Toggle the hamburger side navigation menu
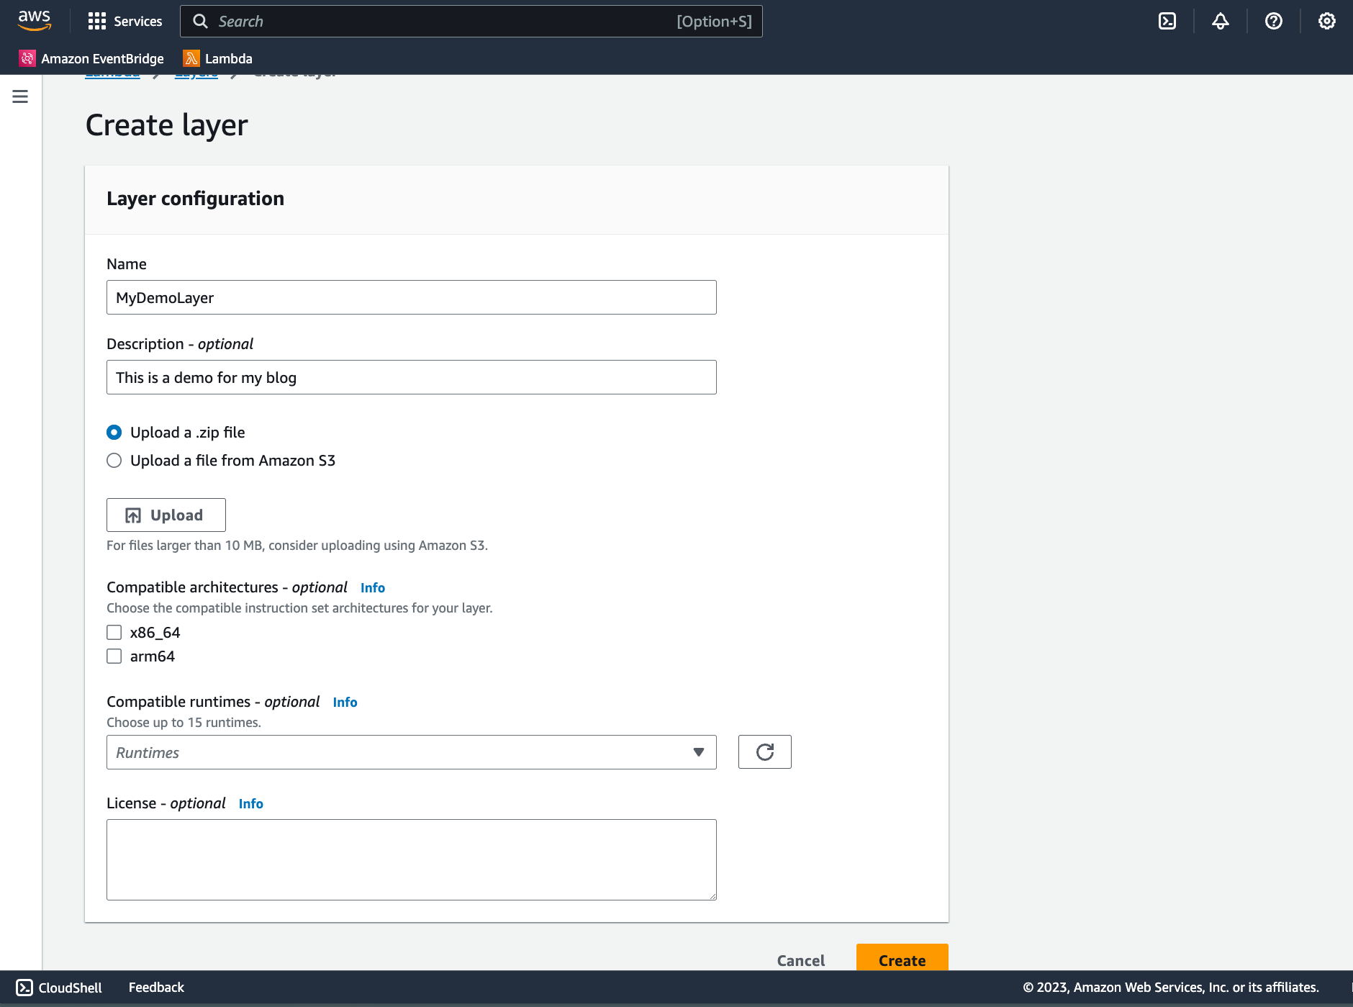 point(20,96)
